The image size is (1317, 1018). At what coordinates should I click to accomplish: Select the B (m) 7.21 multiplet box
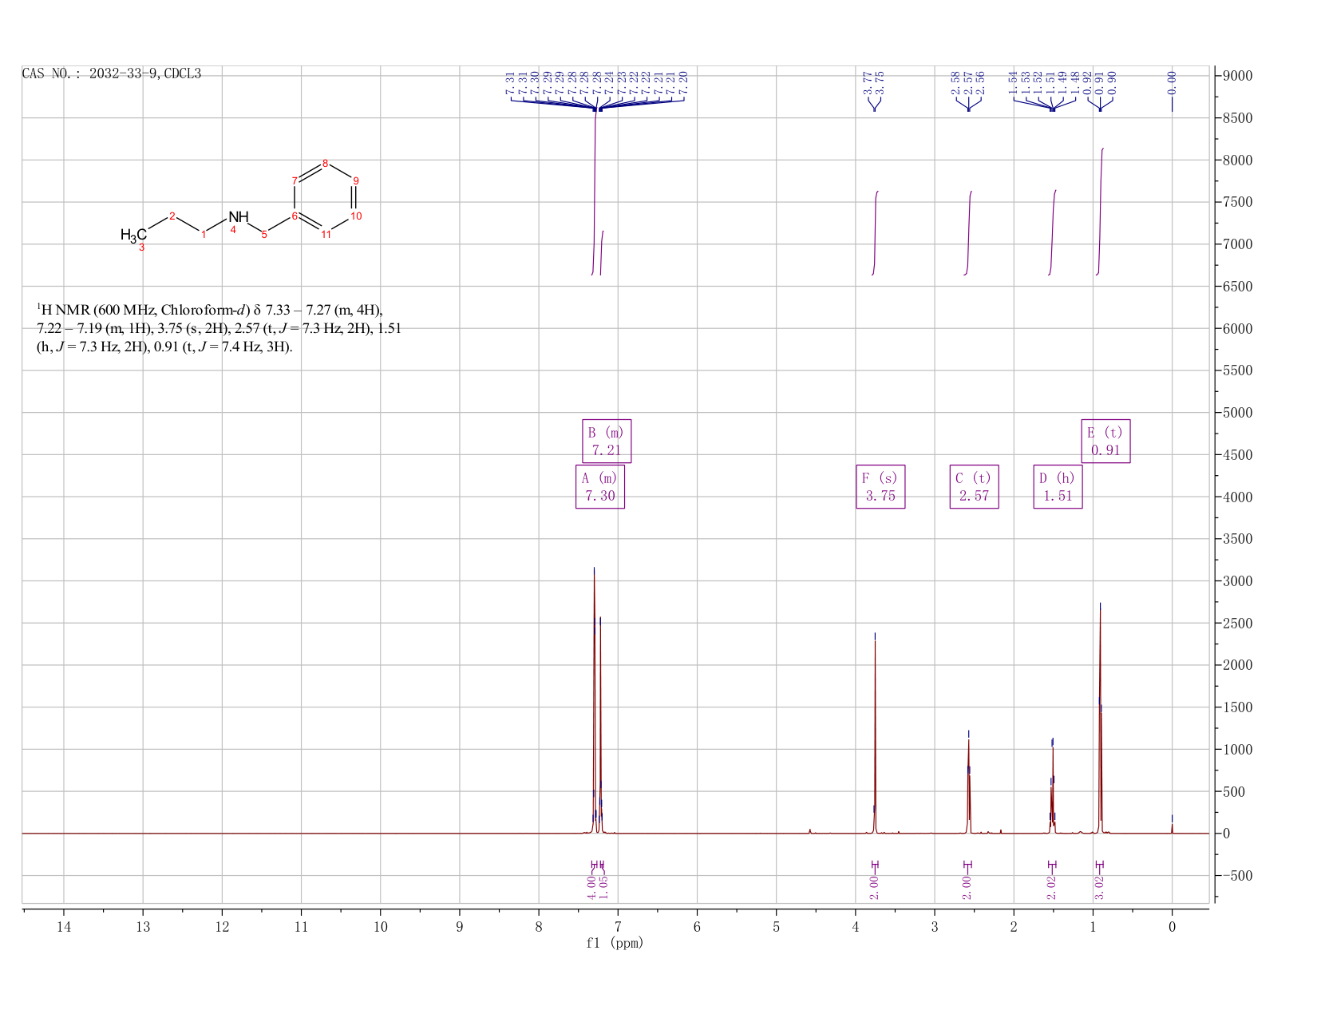(x=607, y=441)
